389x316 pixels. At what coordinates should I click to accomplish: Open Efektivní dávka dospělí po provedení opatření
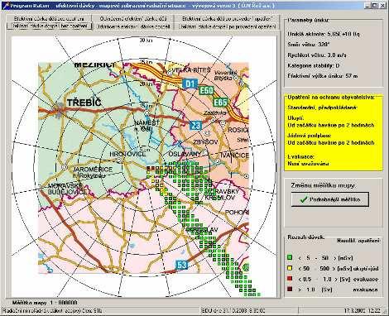coord(228,26)
